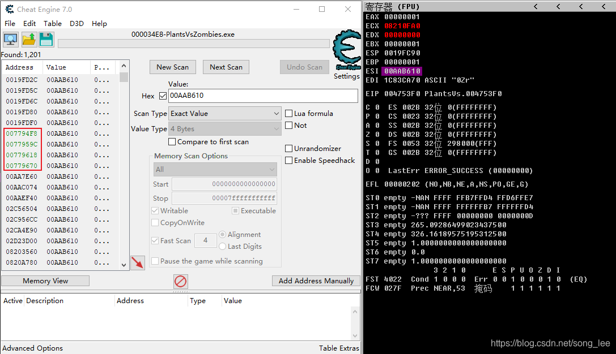Image resolution: width=616 pixels, height=354 pixels.
Task: Toggle the Executable checkbox
Action: 235,210
